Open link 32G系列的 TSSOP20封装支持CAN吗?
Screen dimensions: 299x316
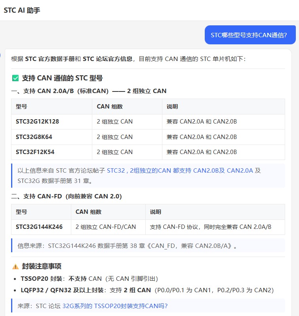[115, 306]
